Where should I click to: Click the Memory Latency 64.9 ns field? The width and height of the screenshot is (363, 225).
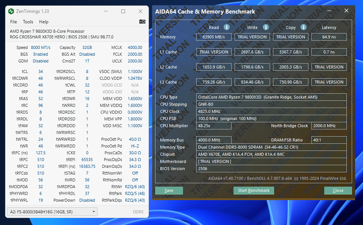click(x=329, y=37)
